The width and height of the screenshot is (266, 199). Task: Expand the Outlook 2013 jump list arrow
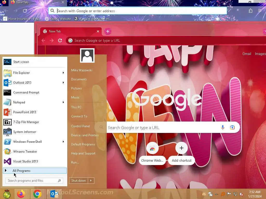(x=63, y=83)
